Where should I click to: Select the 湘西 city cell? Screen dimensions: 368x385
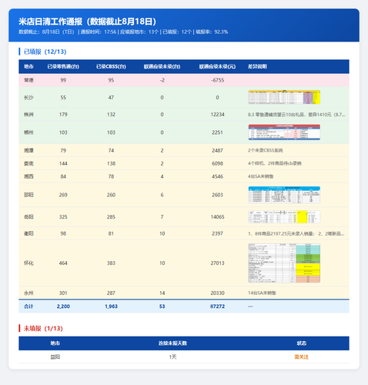click(x=28, y=176)
